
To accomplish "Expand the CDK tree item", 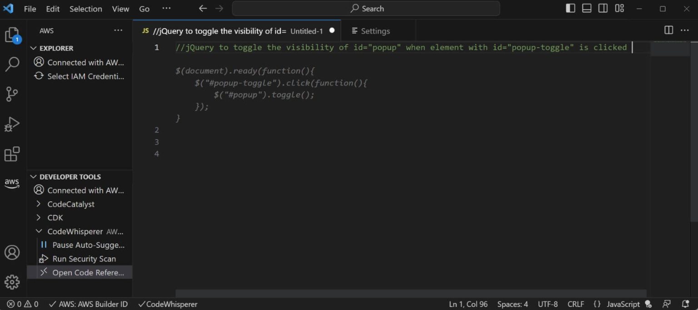I will 55,218.
